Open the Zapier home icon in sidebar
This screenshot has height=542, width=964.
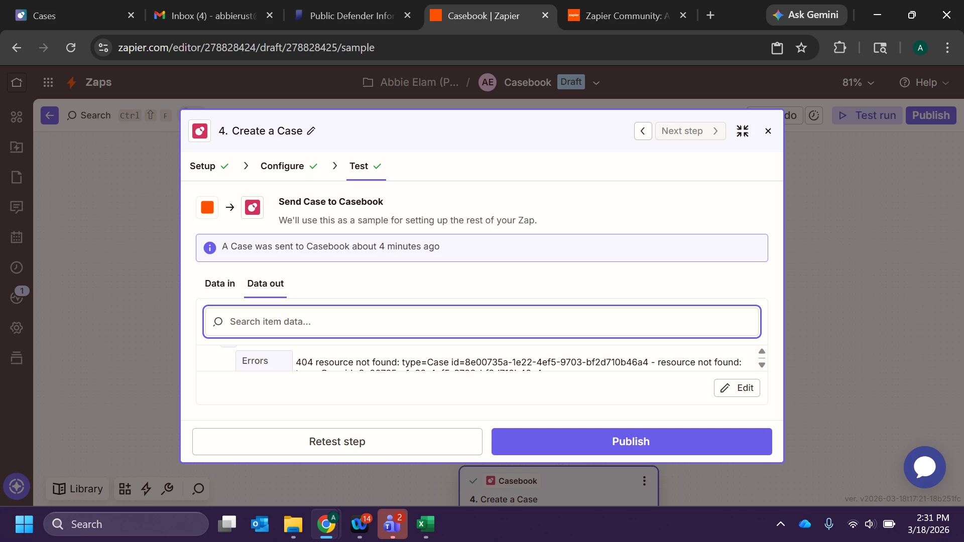(x=17, y=82)
